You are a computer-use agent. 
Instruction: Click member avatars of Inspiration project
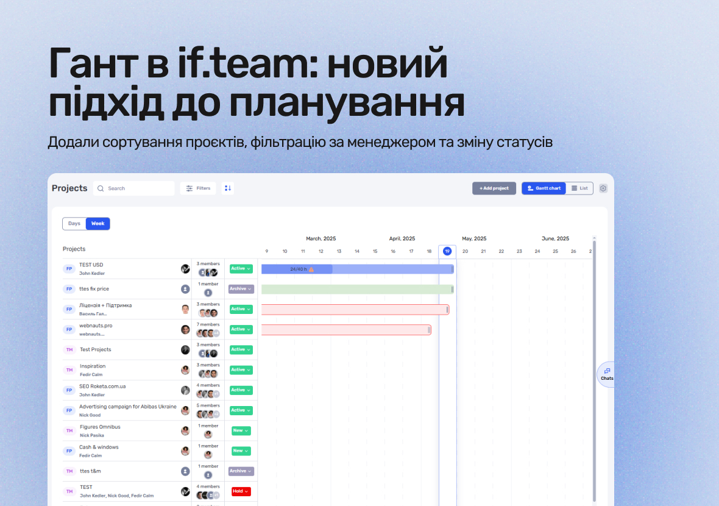coord(208,374)
